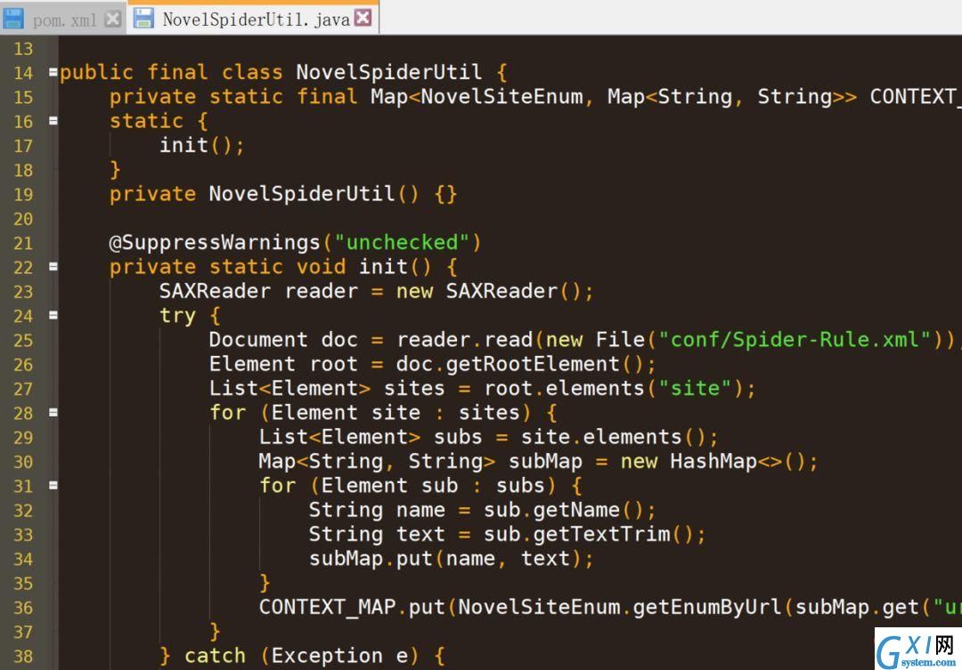
Task: Click the save icon on NovelSpiderUtil.java tab
Action: coord(143,18)
